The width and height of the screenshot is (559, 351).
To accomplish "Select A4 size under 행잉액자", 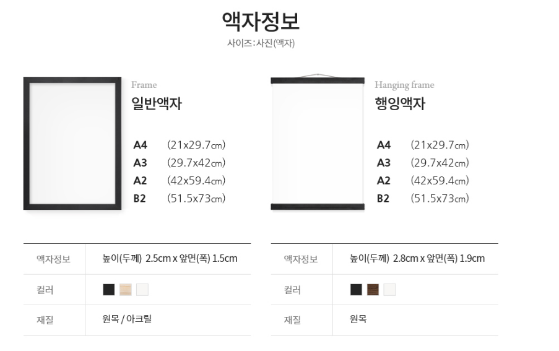I will point(423,145).
